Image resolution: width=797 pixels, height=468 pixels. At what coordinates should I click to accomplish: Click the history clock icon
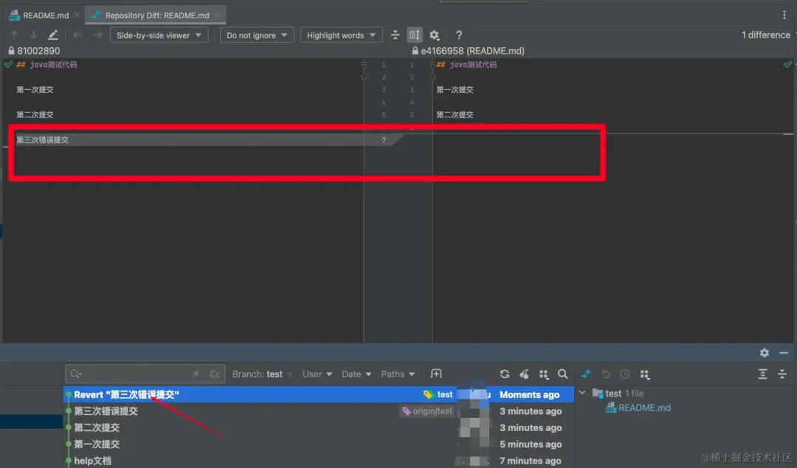(x=625, y=374)
